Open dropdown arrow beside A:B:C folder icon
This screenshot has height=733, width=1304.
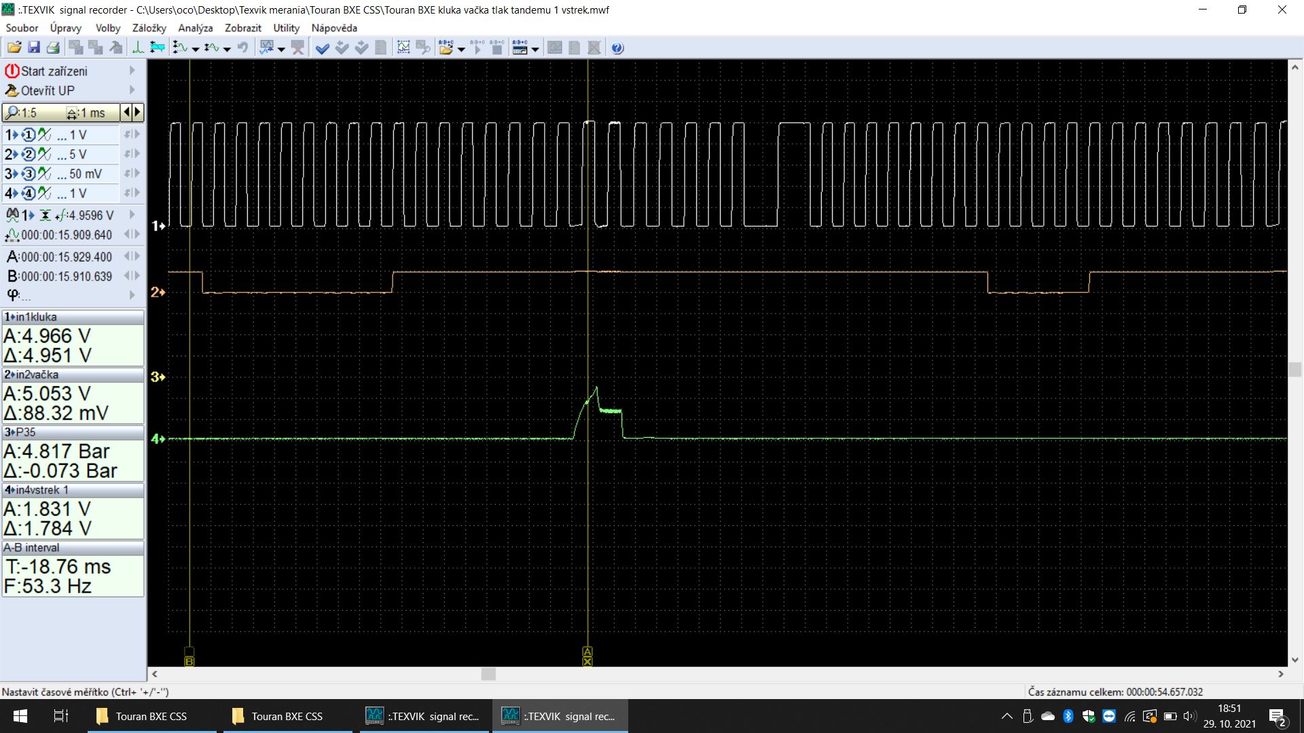[462, 49]
